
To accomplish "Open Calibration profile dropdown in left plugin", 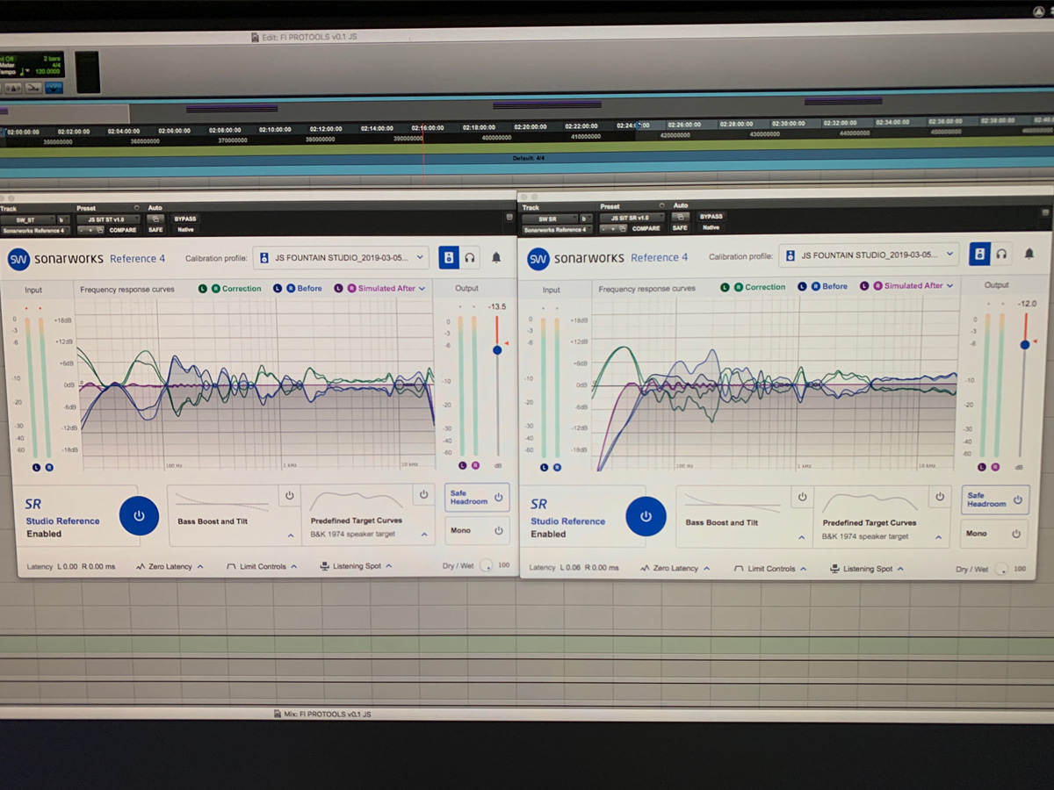I will coord(341,258).
